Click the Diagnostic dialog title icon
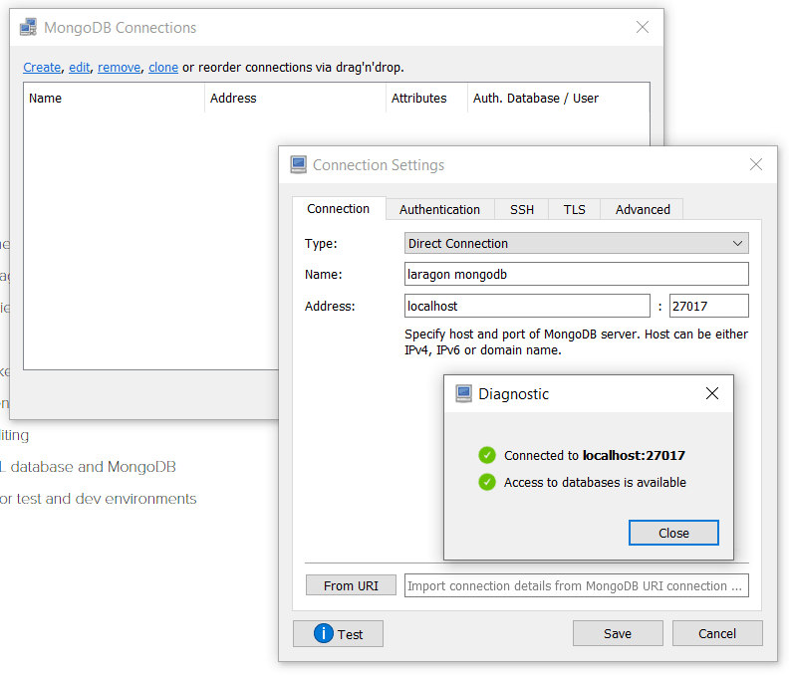 tap(463, 394)
